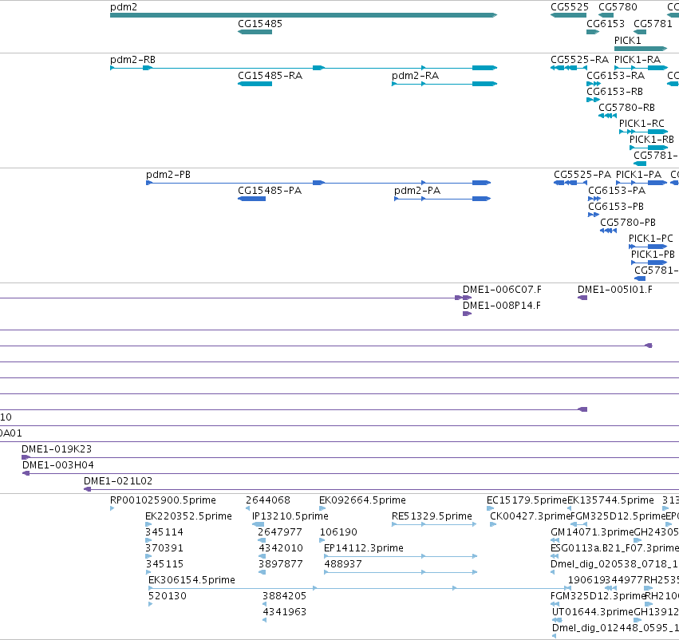The height and width of the screenshot is (640, 679).
Task: Open the CG5780-RB transcript label
Action: point(626,108)
